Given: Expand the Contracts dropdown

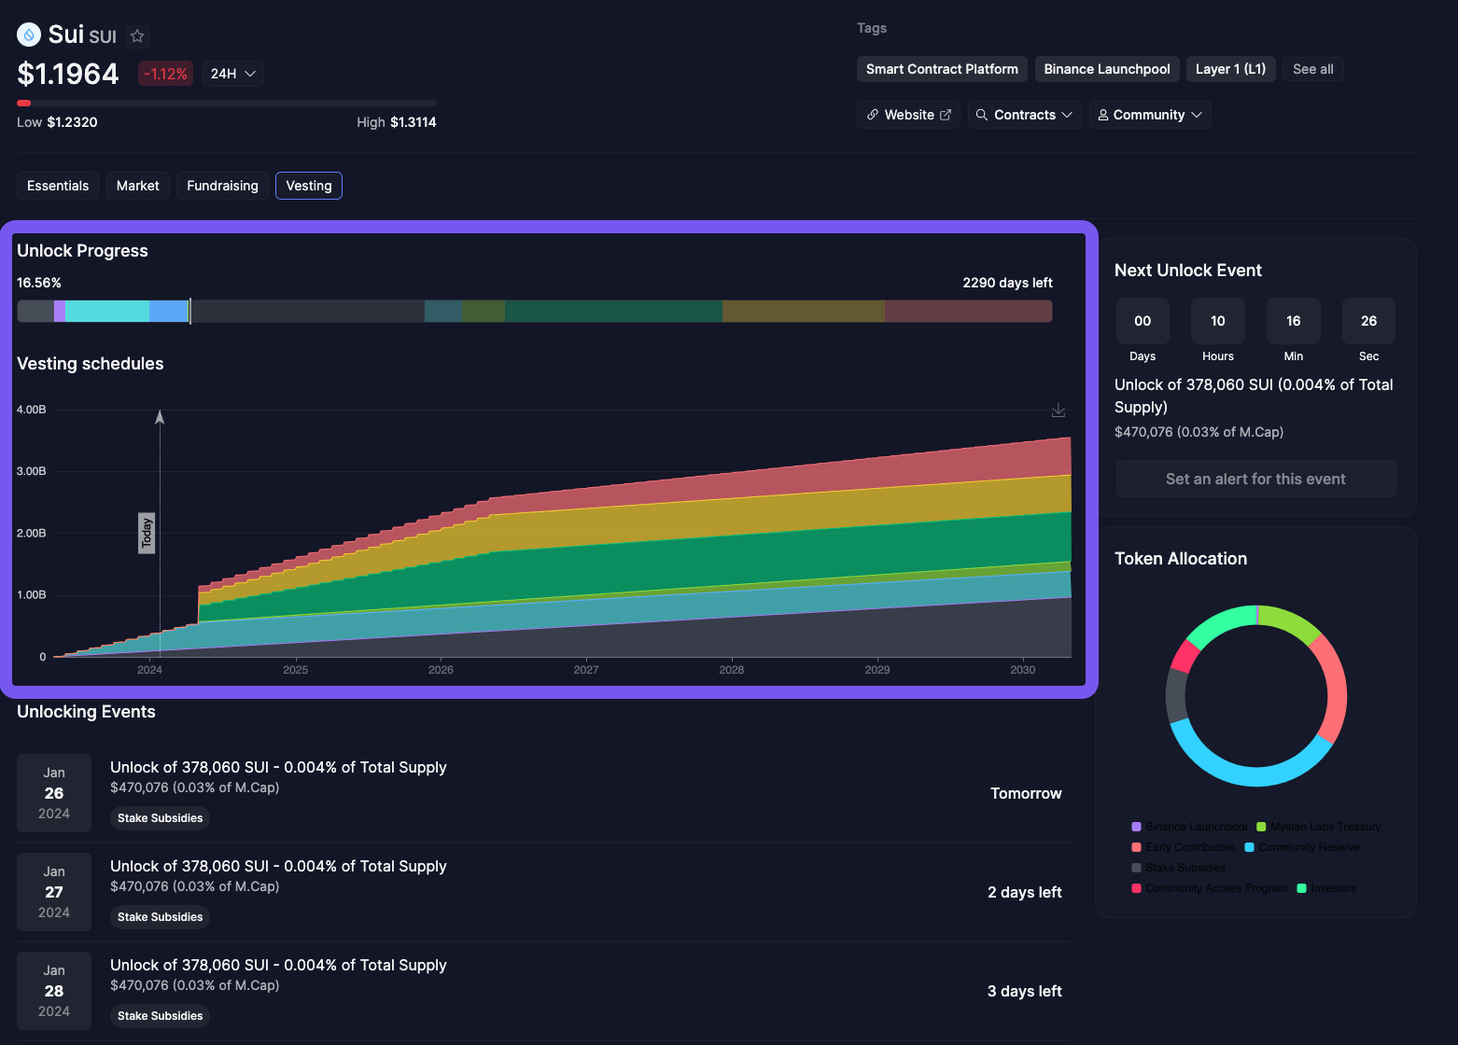Looking at the screenshot, I should pos(1024,115).
